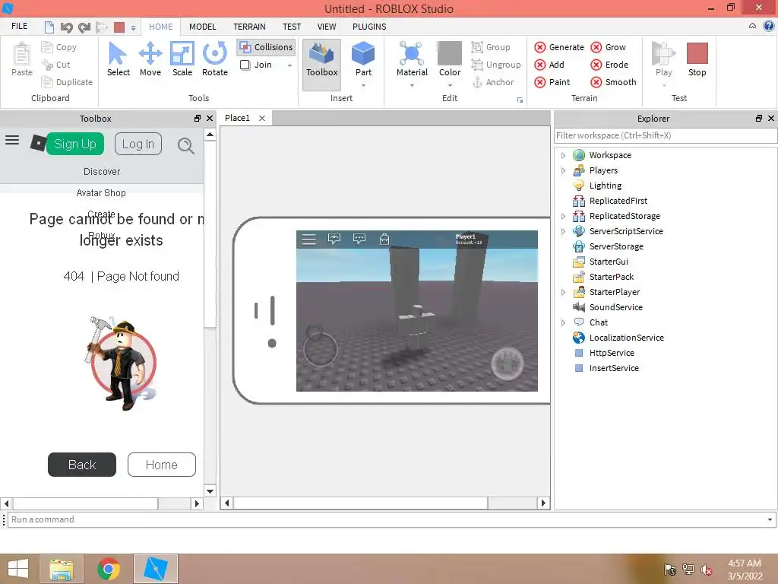Expand the StarterPlayer node
Screen dimensions: 778x584
click(563, 292)
